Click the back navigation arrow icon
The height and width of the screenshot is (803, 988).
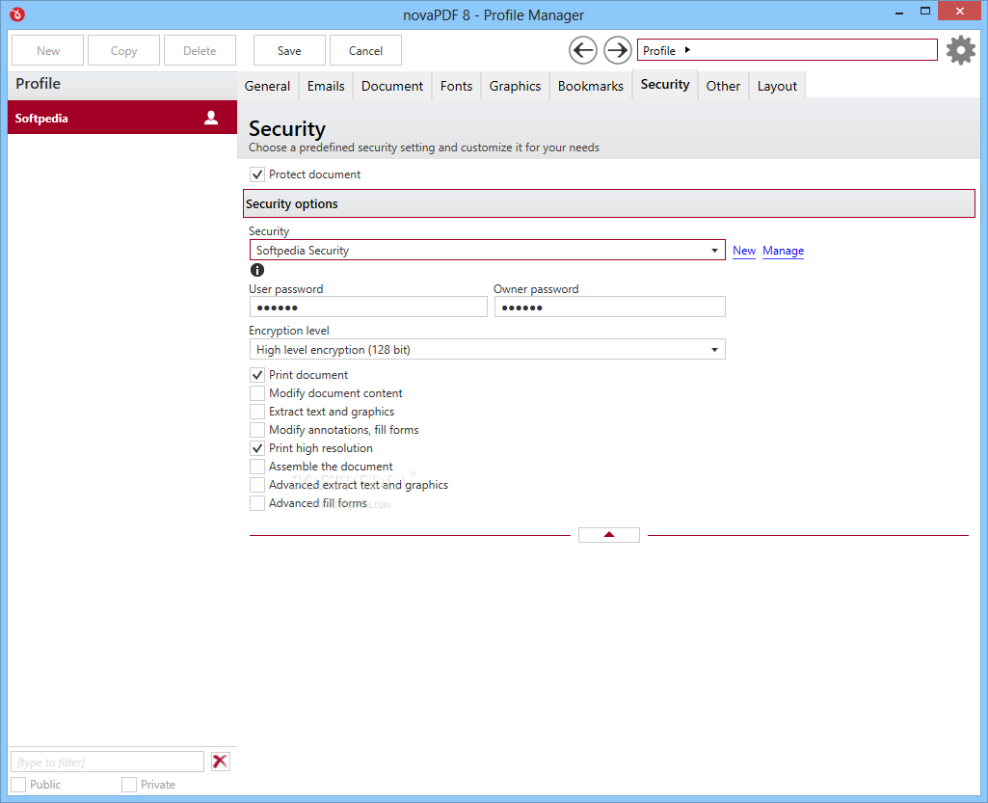(583, 50)
